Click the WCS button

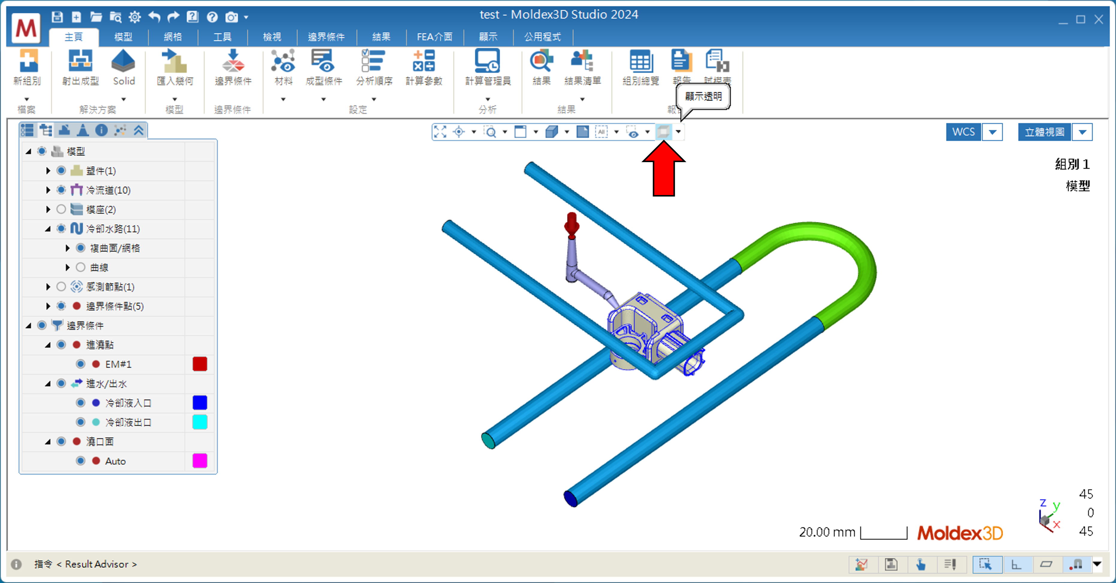[x=964, y=132]
